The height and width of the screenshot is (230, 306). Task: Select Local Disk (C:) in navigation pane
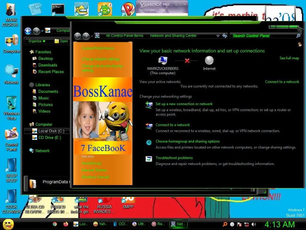[x=47, y=131]
